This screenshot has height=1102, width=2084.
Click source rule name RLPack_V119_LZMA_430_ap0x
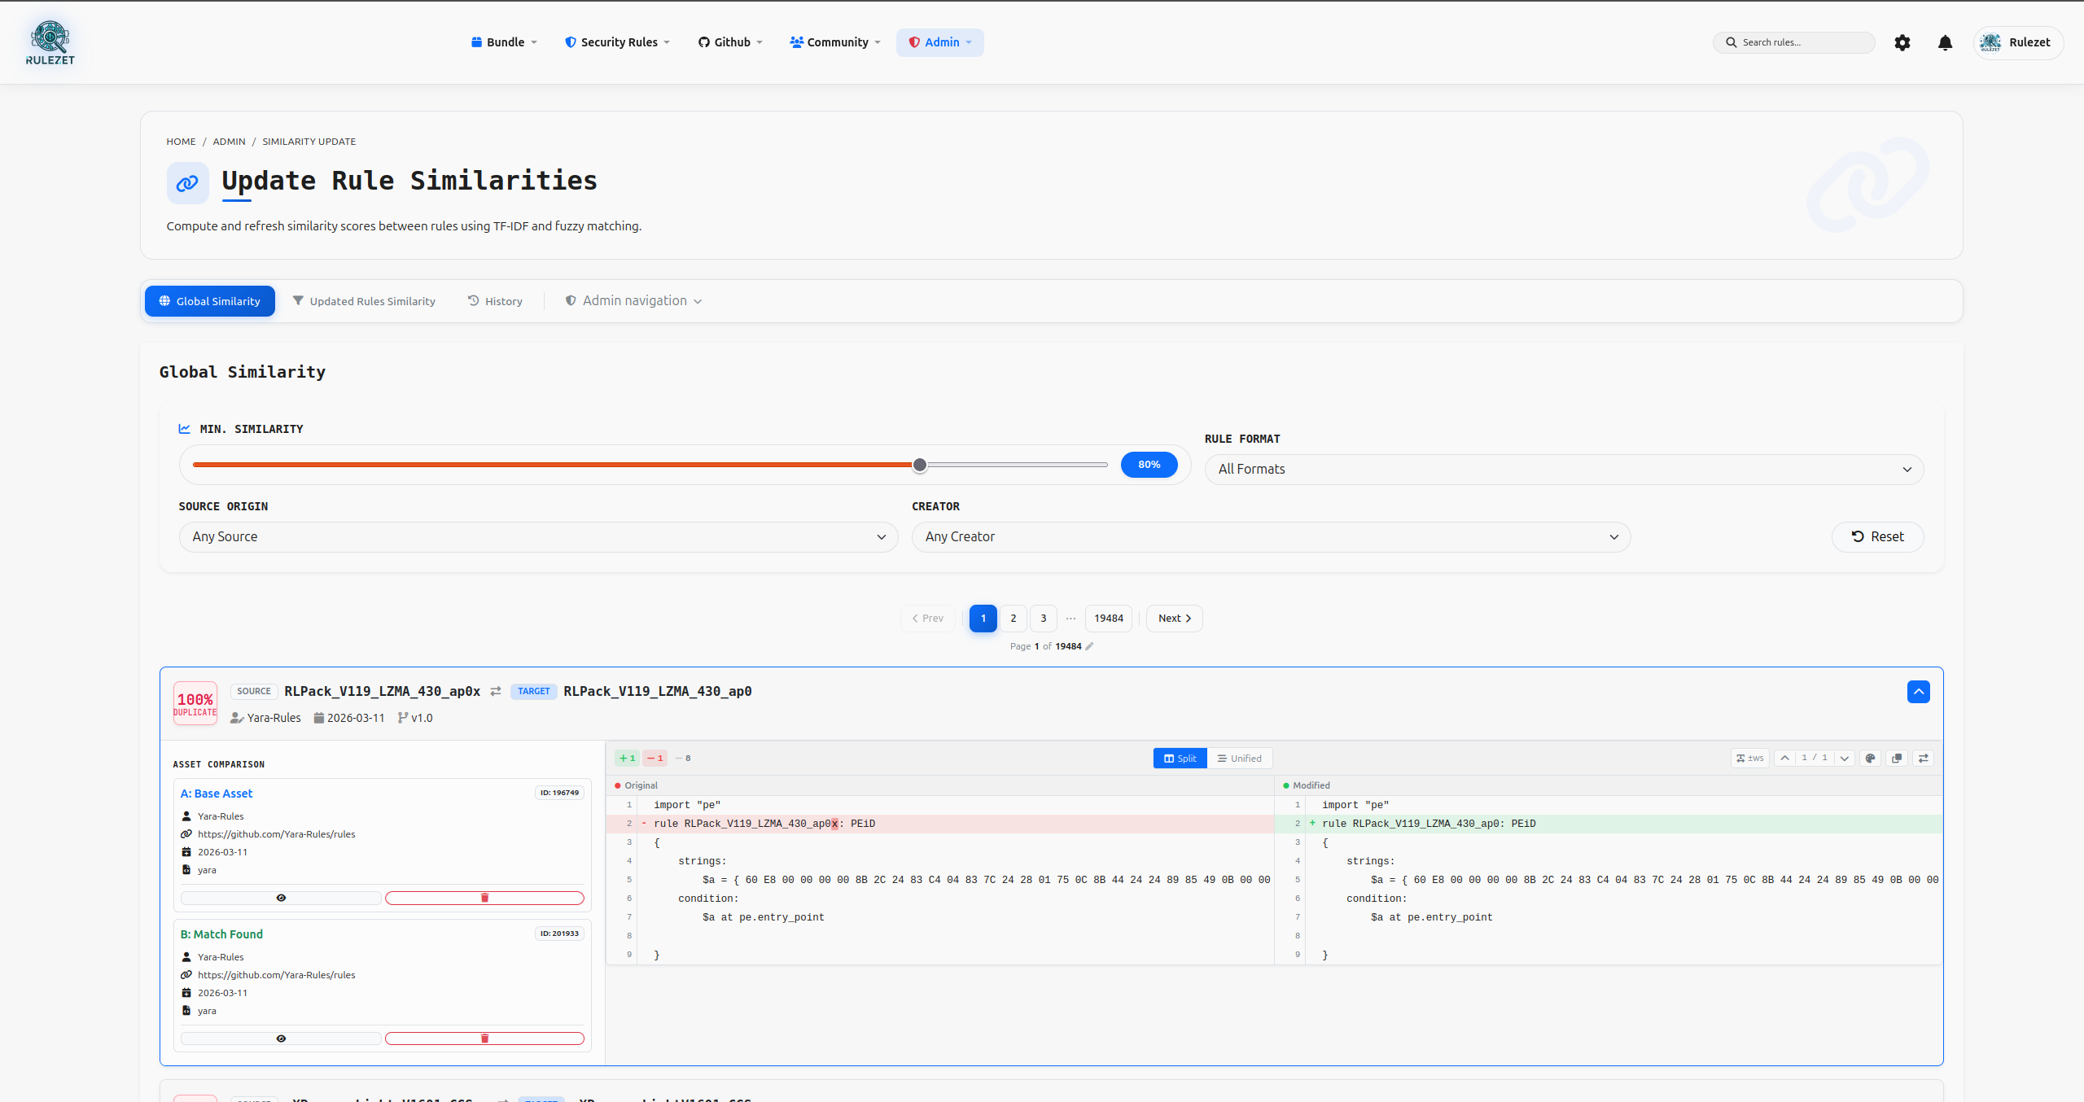[382, 691]
